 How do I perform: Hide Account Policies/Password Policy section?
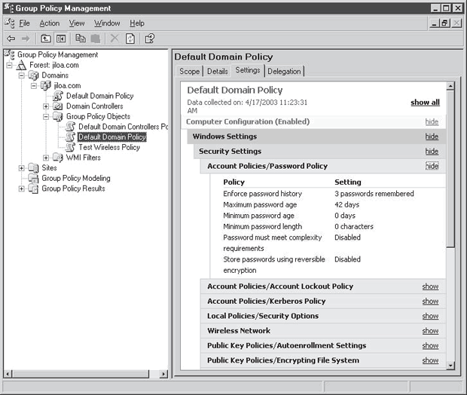(x=432, y=166)
